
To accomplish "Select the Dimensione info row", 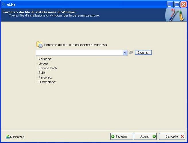I will pos(47,82).
